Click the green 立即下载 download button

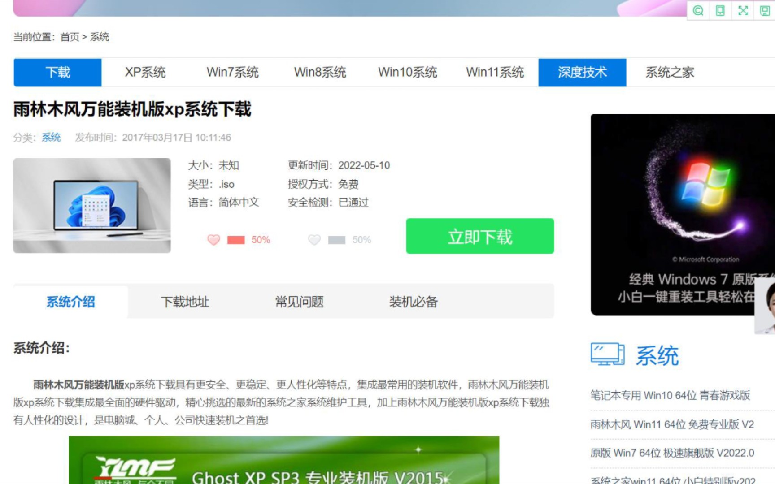[479, 237]
